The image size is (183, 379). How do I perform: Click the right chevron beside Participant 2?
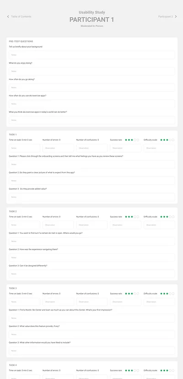[x=176, y=17]
